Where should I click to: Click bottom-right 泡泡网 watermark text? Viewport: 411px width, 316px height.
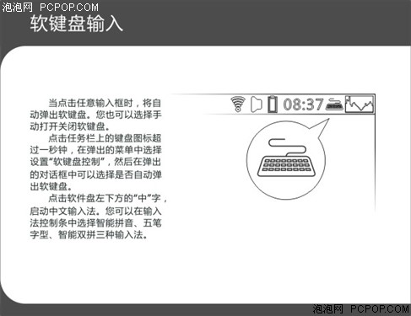click(x=328, y=309)
